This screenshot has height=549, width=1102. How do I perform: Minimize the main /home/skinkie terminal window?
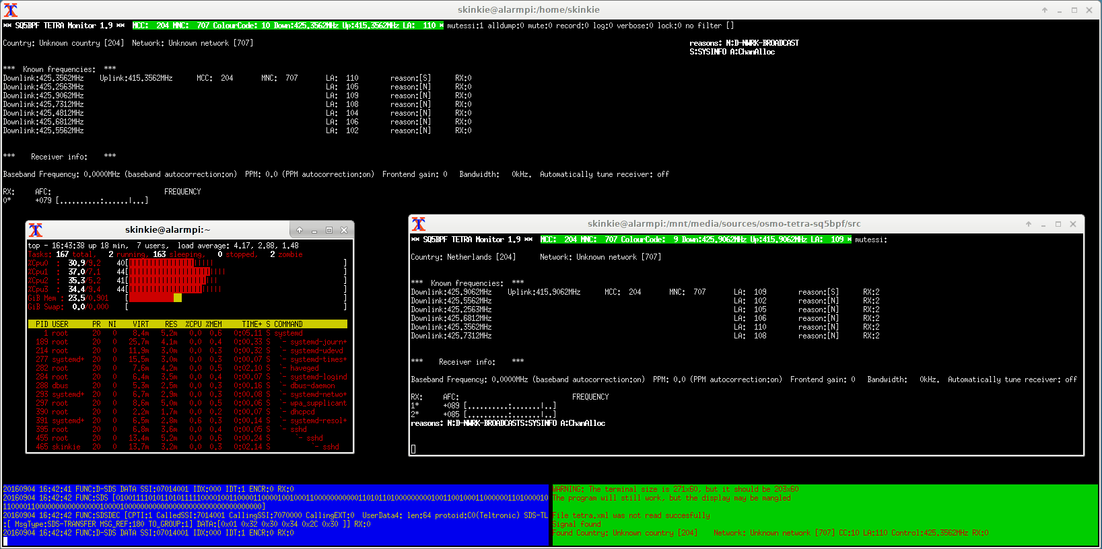click(x=1060, y=10)
